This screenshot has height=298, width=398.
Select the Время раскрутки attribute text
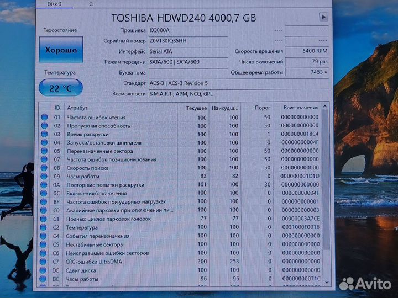click(x=88, y=134)
